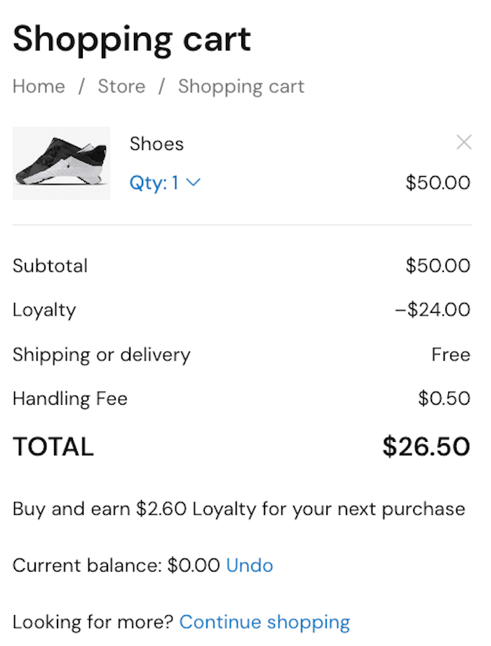Click Undo to restore loyalty balance
Screen dimensions: 491x646
point(249,565)
